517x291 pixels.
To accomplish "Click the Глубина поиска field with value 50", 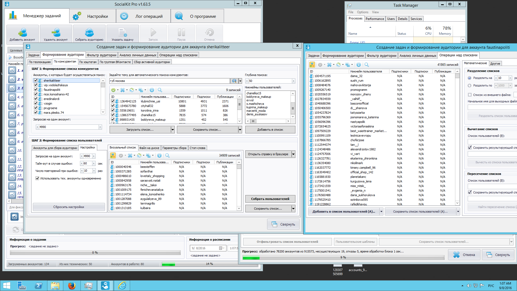I will (270, 81).
